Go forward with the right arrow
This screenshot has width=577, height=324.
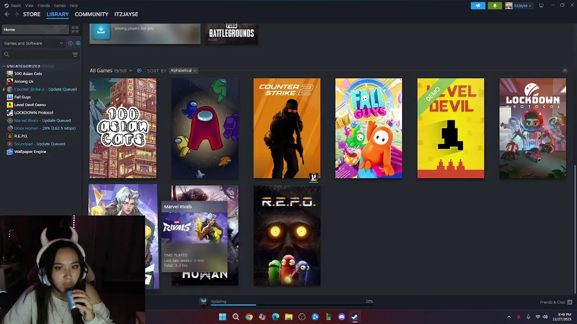coord(16,14)
